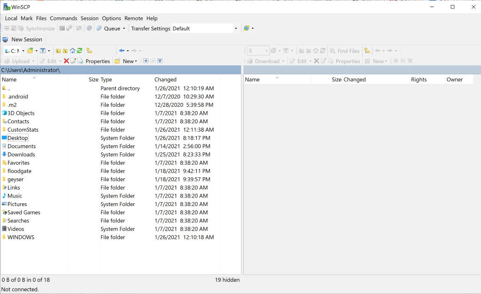Viewport: 481px width, 294px height.
Task: Open the Preferences gear icon
Action: (89, 28)
